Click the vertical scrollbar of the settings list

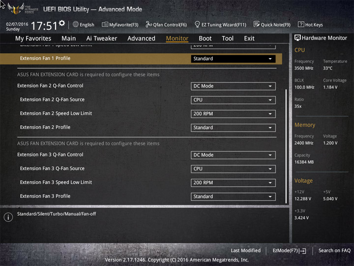[286, 146]
